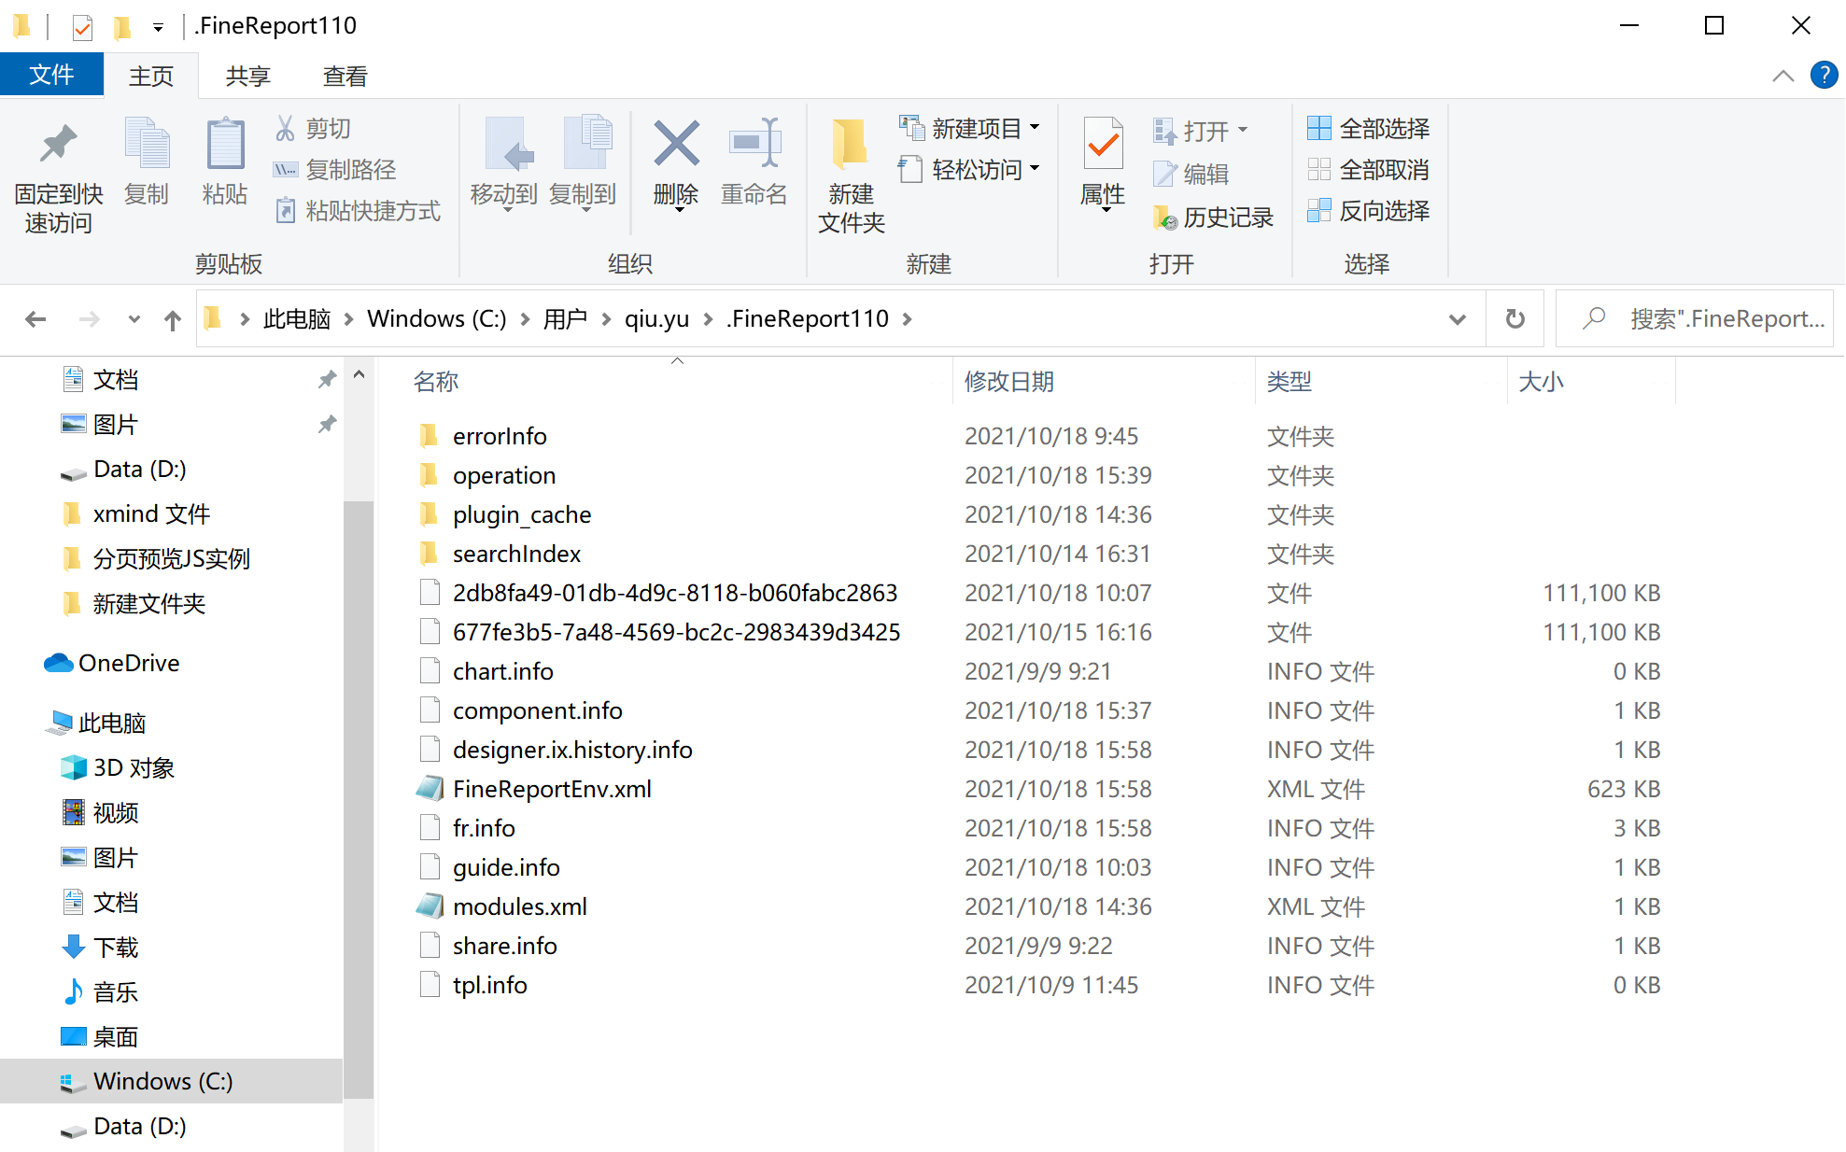
Task: Click the Properties checkmark icon
Action: pos(1102,145)
